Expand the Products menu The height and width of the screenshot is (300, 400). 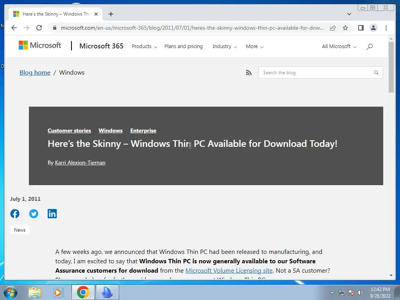pos(145,46)
